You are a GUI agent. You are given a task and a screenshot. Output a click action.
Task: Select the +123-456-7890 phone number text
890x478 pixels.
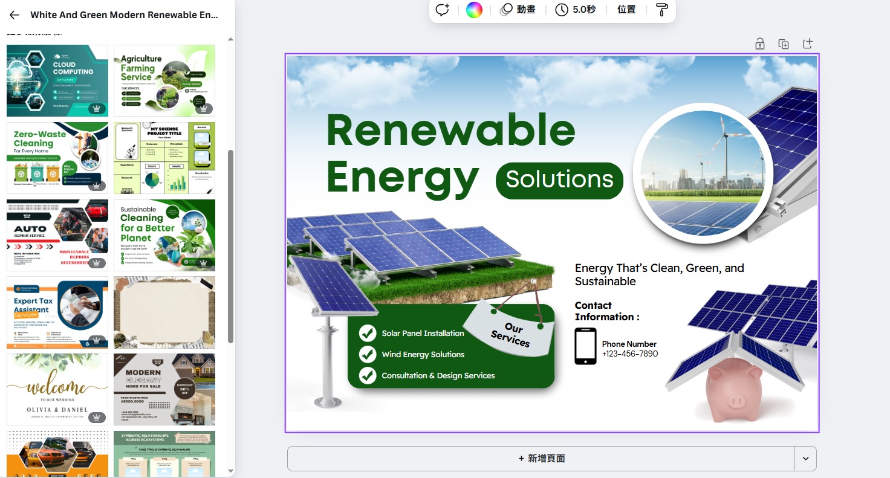(630, 354)
